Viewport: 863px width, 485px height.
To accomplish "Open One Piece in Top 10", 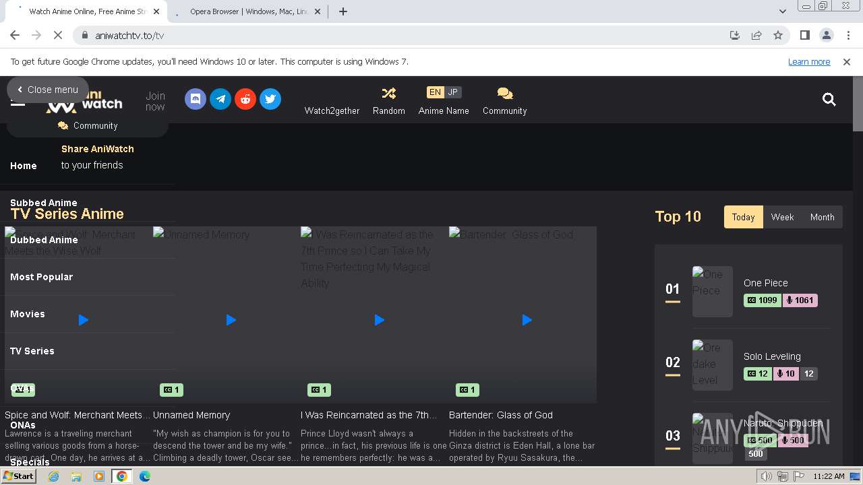I will [x=766, y=283].
